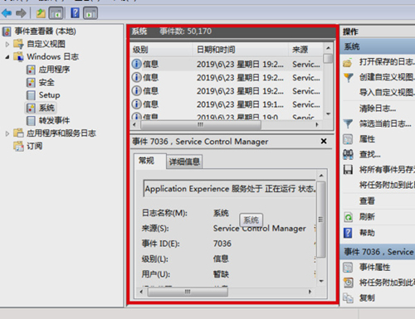Image resolution: width=415 pixels, height=319 pixels.
Task: Switch to the 详细信息 tab
Action: point(184,162)
